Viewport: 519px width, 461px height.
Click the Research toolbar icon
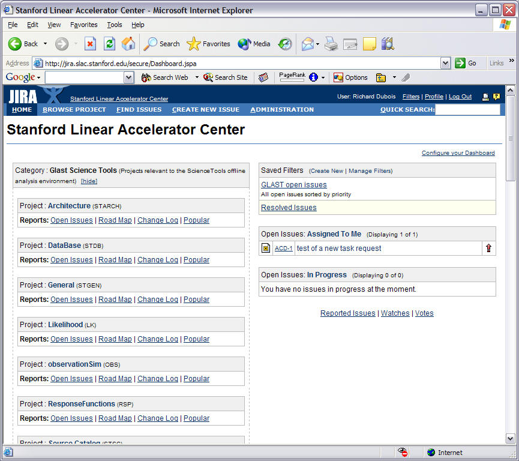pos(388,44)
